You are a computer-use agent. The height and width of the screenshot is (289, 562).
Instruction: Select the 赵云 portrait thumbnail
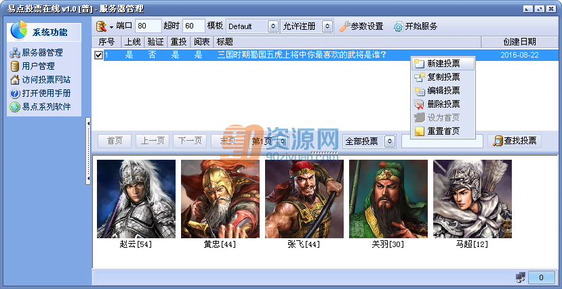point(136,199)
